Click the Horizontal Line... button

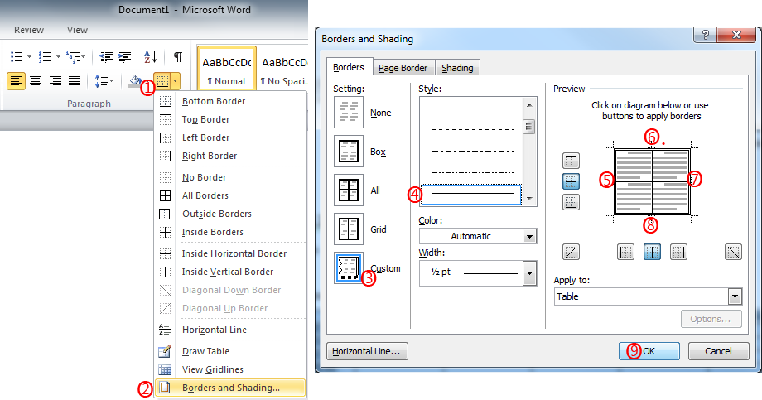[x=367, y=351]
